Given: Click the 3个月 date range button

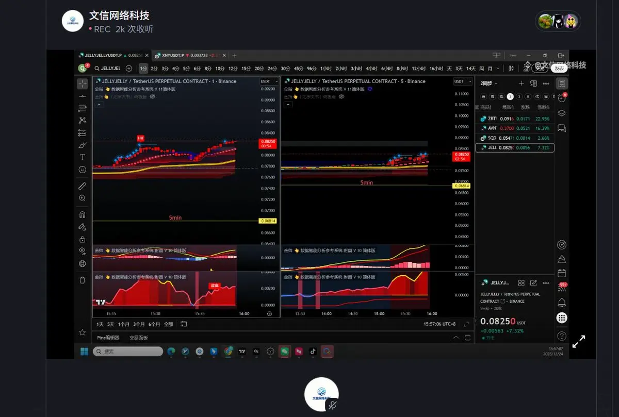Looking at the screenshot, I should (139, 324).
